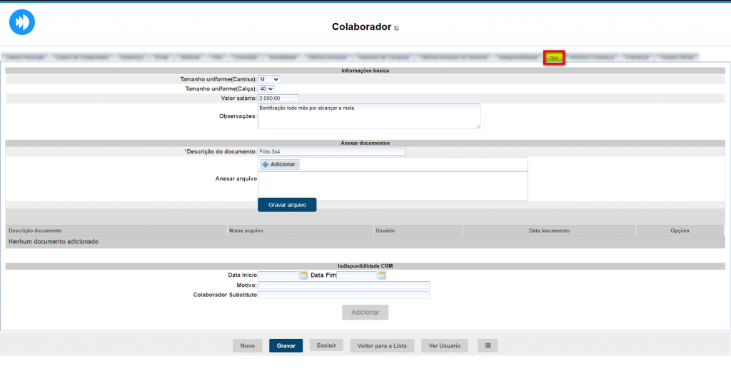
Task: Save the record with Gravar
Action: tap(286, 345)
